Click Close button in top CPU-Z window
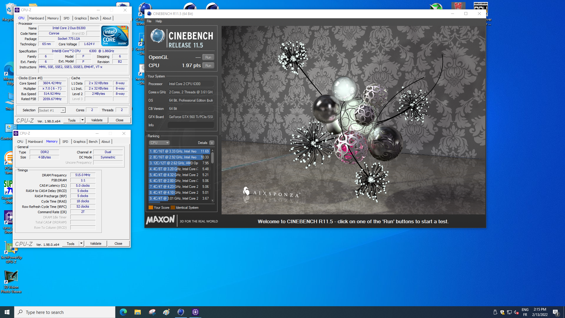The width and height of the screenshot is (565, 318). point(119,120)
